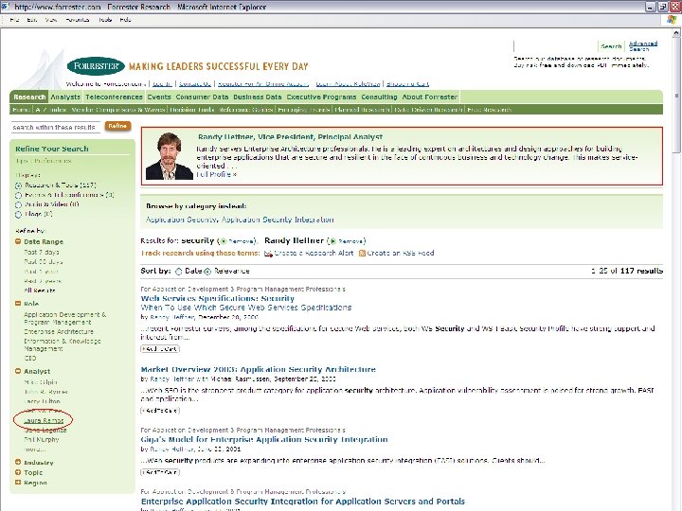Open the About Forrester tab
The image size is (682, 511).
coord(430,97)
